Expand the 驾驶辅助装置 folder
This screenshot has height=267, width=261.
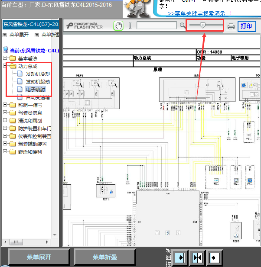[x=5, y=144]
